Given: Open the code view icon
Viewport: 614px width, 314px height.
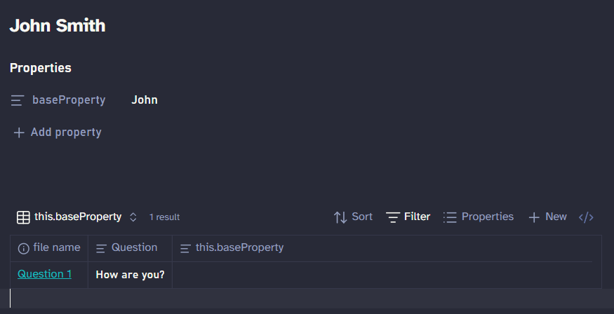Looking at the screenshot, I should pyautogui.click(x=586, y=217).
